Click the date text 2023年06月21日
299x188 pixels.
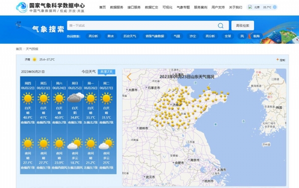33,72
